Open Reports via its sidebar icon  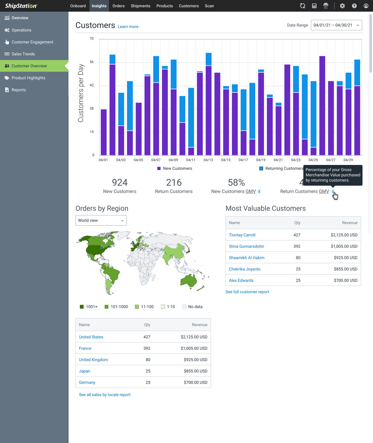point(7,90)
